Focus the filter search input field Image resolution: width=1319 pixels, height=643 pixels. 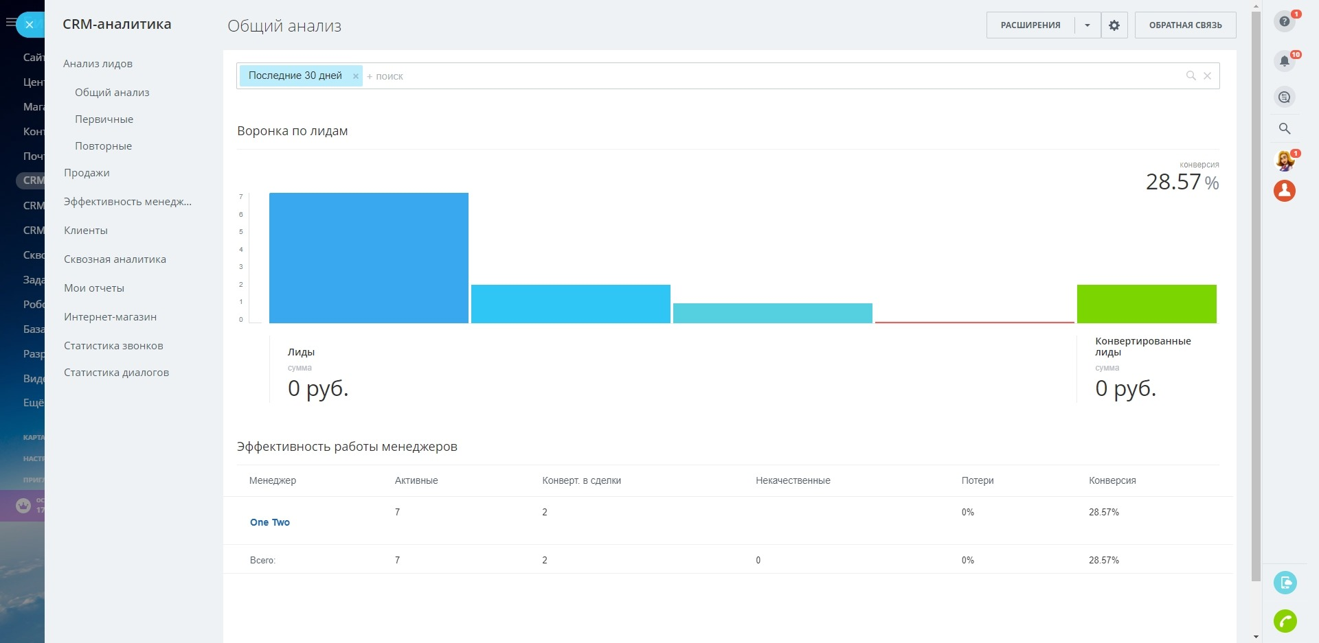coord(769,76)
